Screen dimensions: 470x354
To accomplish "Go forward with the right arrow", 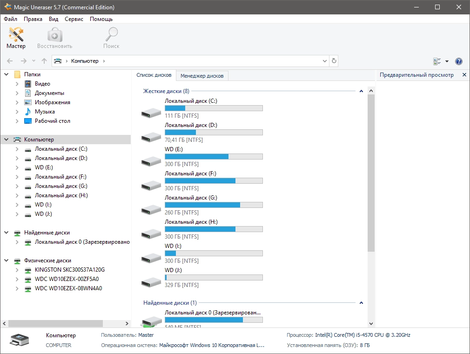I will tap(24, 61).
